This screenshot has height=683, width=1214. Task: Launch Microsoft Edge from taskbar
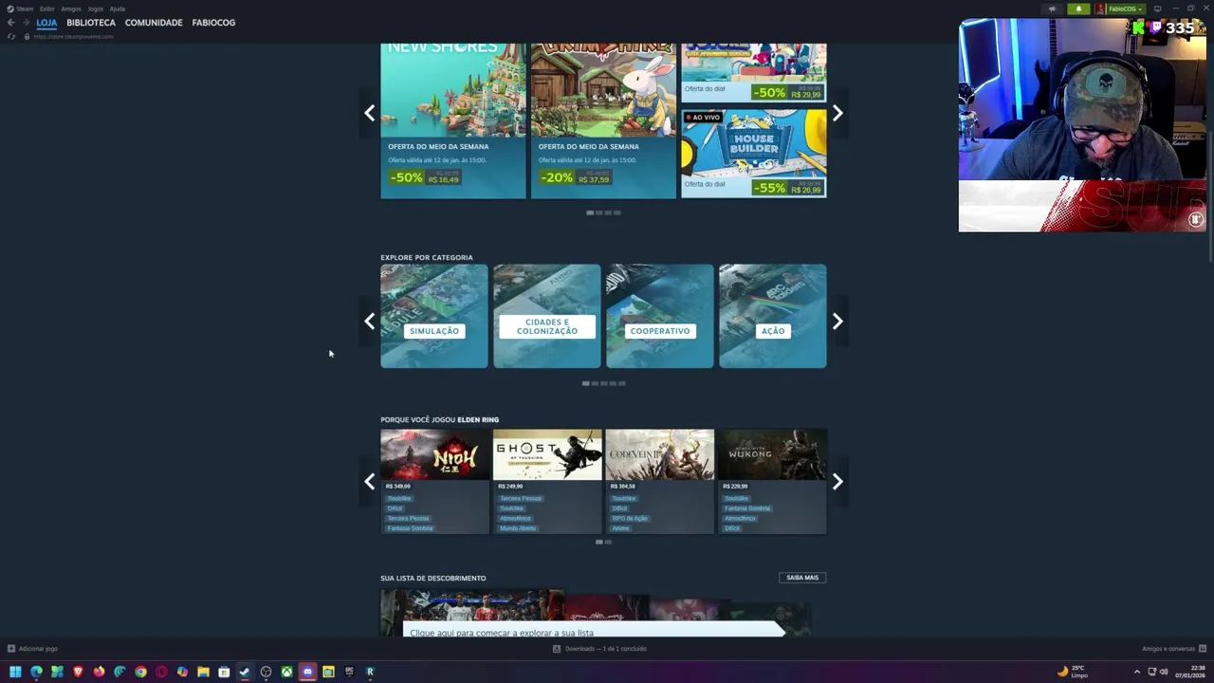click(36, 672)
